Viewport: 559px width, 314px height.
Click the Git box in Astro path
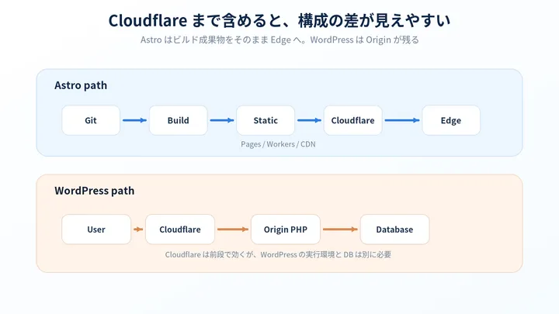[91, 120]
